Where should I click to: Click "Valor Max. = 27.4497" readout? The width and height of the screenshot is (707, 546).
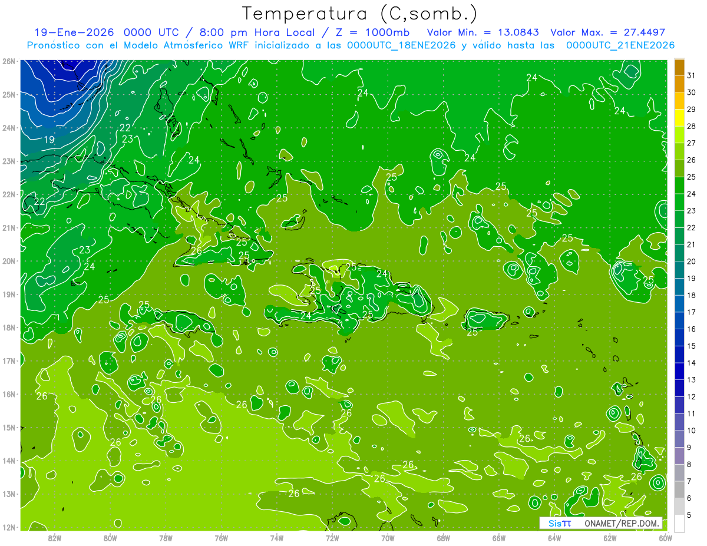(607, 32)
